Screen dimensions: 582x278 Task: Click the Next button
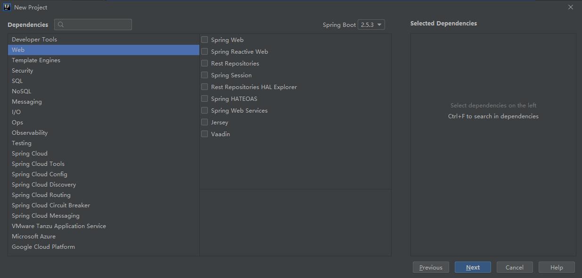(473, 267)
